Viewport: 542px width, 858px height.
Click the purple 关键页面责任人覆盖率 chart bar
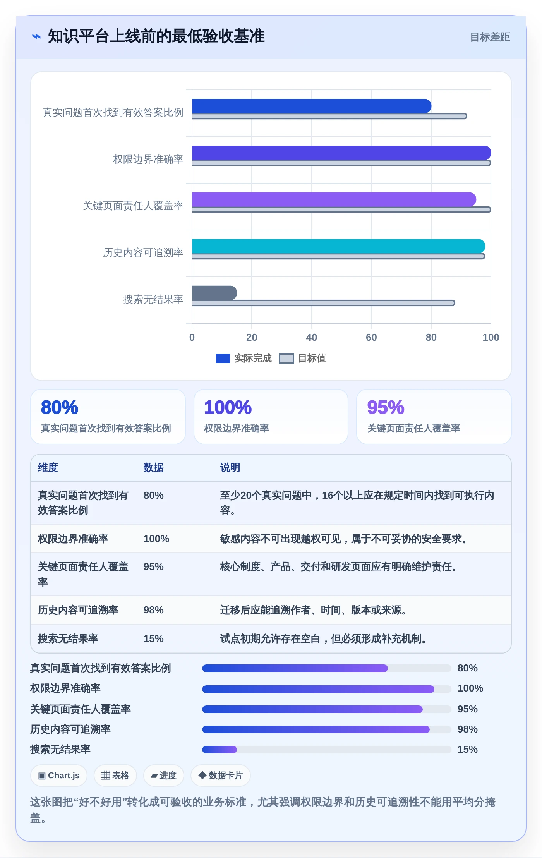tap(334, 199)
